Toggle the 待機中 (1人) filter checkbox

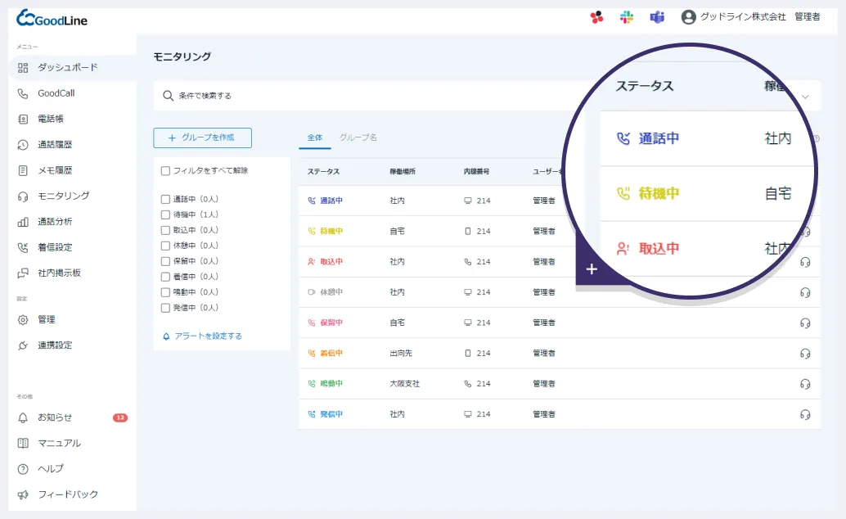(165, 214)
